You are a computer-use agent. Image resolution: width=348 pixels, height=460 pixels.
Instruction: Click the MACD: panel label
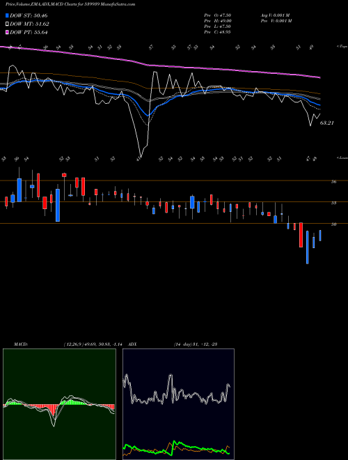20,344
